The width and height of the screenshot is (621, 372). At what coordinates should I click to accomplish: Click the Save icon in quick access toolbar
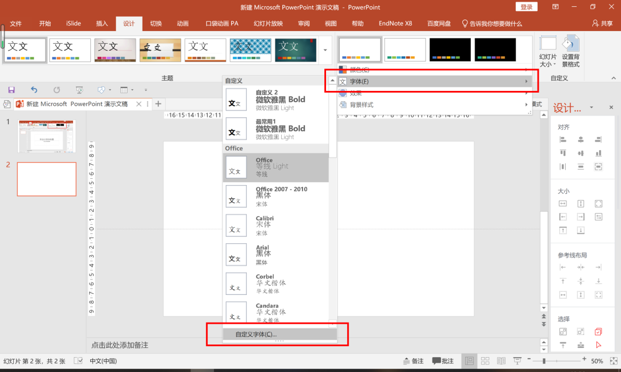(x=11, y=90)
